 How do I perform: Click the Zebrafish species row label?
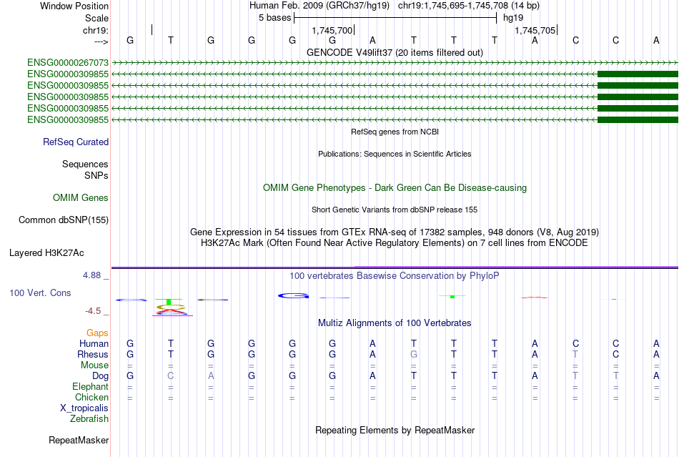tap(89, 419)
